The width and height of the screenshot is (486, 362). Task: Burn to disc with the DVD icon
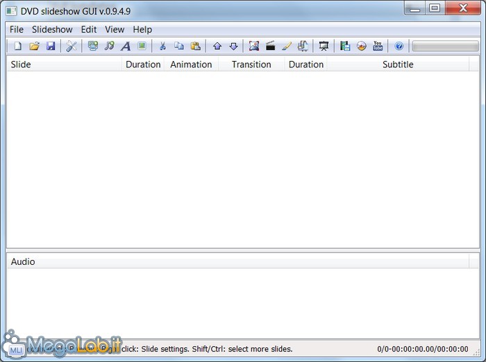point(362,46)
